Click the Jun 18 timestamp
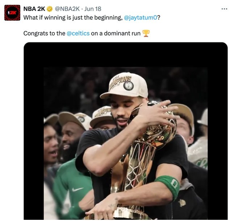 pyautogui.click(x=93, y=9)
